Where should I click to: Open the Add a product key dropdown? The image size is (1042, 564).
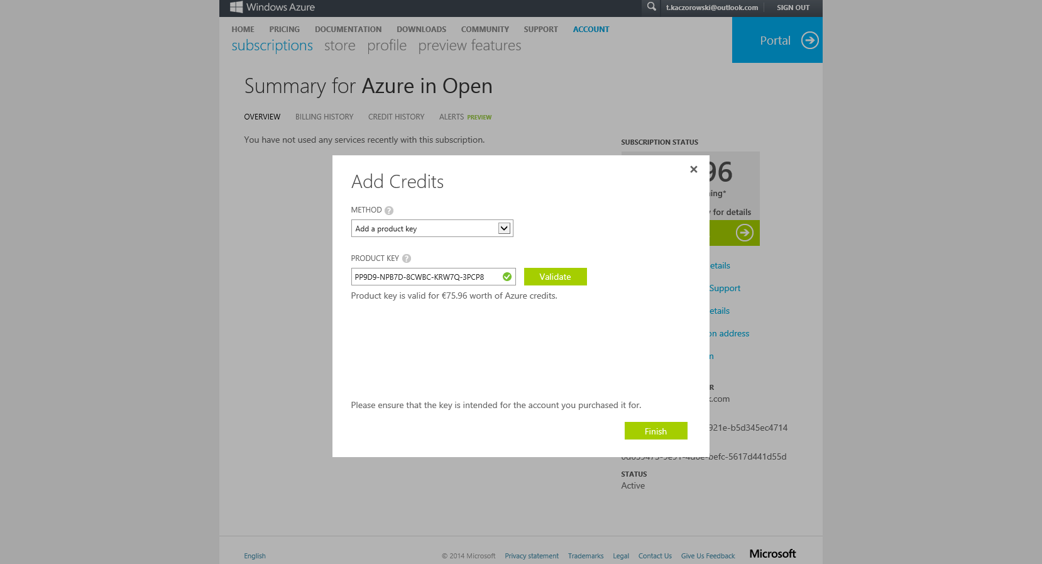coord(432,228)
